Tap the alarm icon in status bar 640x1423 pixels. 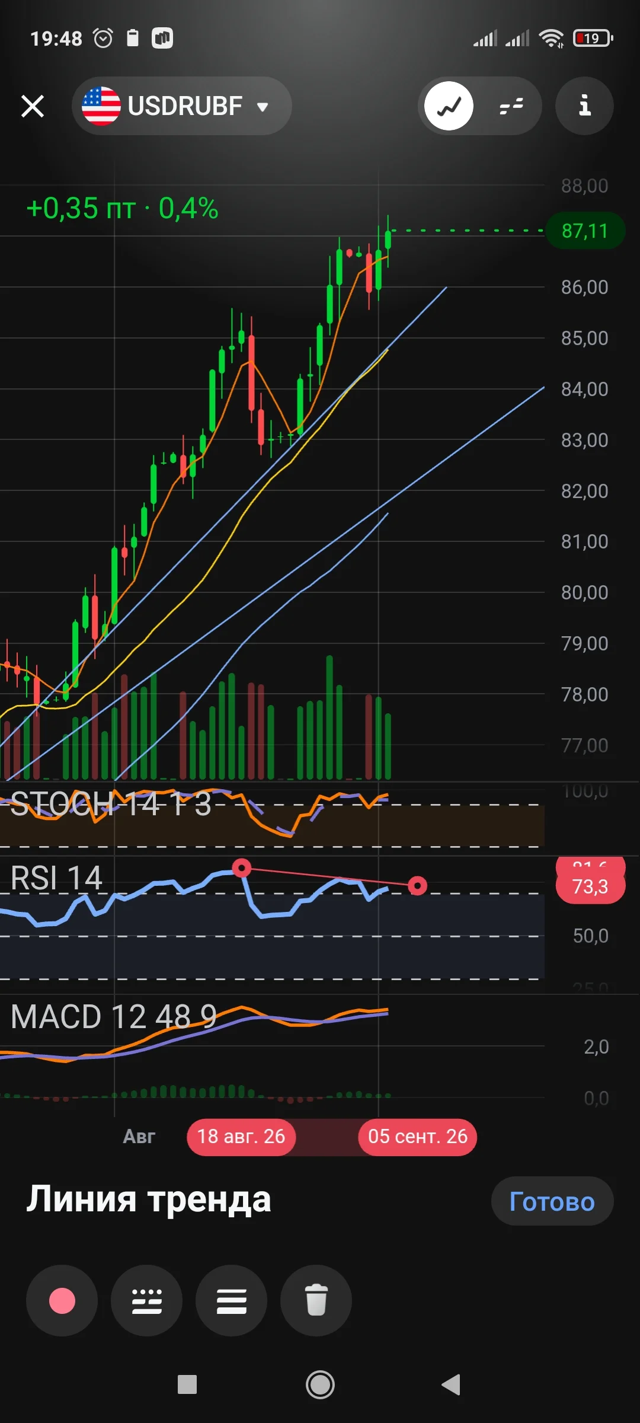coord(103,39)
